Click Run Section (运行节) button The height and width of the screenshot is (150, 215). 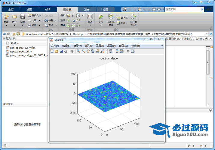(122, 18)
